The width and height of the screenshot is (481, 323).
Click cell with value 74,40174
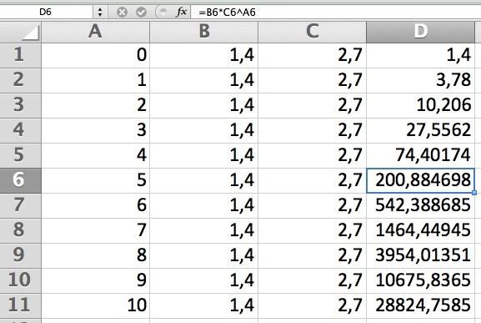point(420,155)
